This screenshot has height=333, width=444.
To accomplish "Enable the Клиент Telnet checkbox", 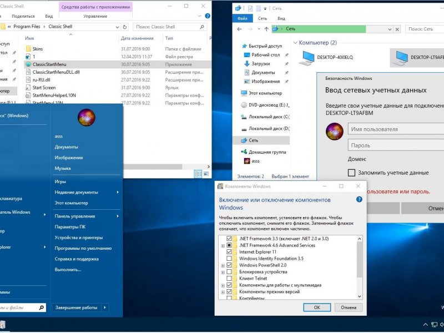I will point(229,279).
